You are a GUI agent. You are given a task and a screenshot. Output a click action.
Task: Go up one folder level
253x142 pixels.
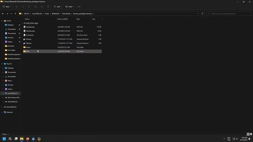tap(15, 14)
